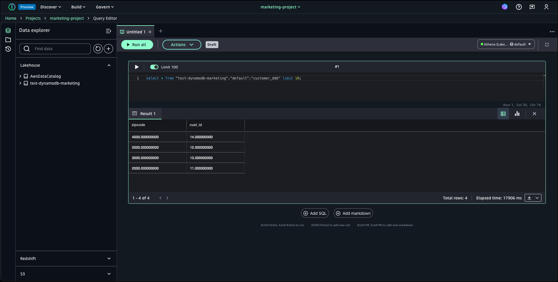Open the Govern menu
558x282 pixels.
point(105,7)
